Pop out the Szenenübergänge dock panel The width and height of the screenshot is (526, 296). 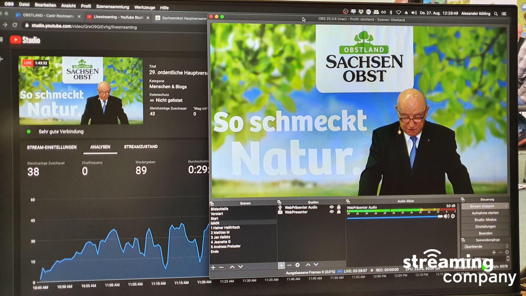(463, 240)
